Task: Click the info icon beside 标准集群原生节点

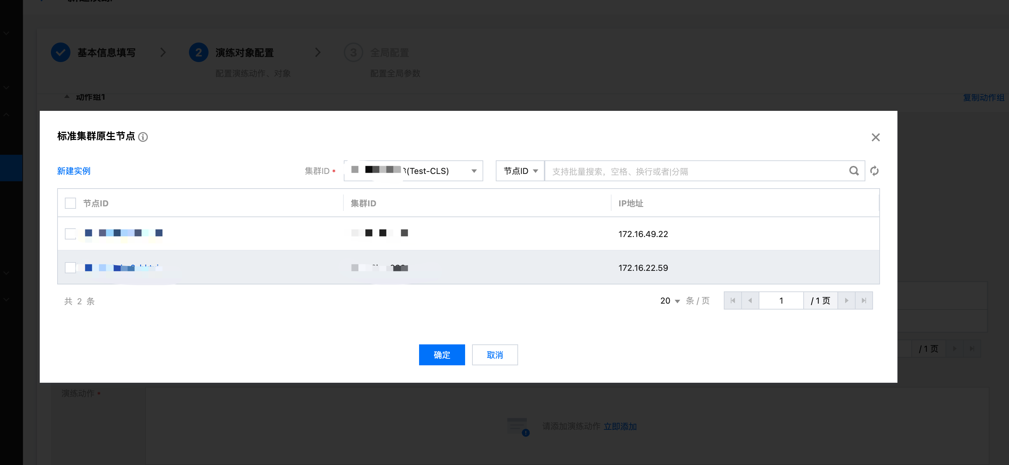Action: tap(143, 137)
